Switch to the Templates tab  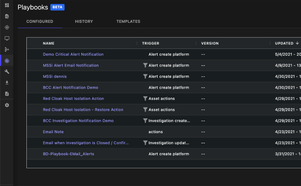tap(128, 21)
